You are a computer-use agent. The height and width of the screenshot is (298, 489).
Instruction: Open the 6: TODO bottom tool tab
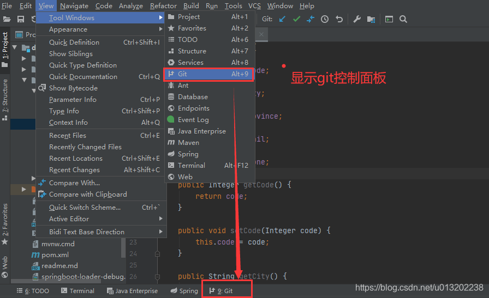click(x=33, y=291)
